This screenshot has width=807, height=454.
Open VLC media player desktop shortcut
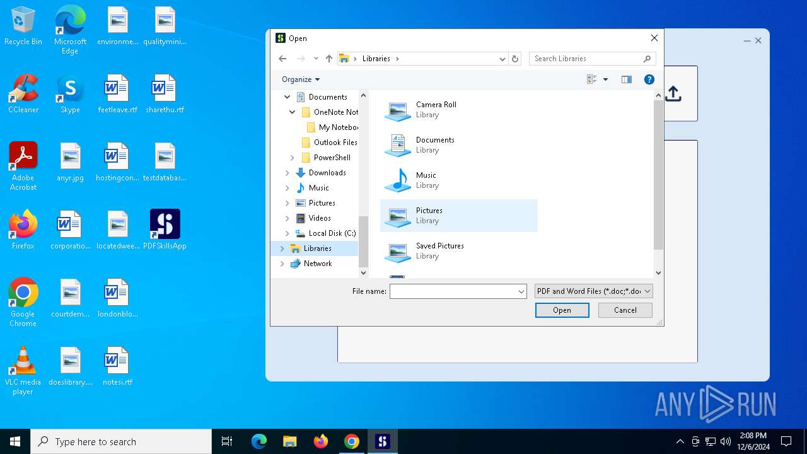(x=23, y=371)
